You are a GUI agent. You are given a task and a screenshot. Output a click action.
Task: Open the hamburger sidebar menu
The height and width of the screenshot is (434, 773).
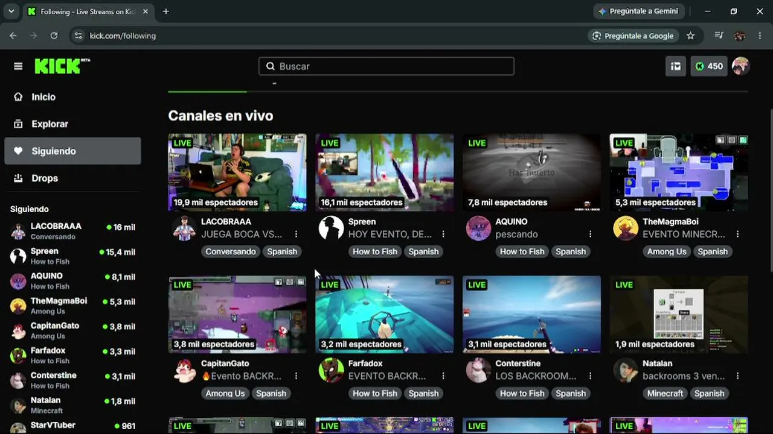point(18,66)
